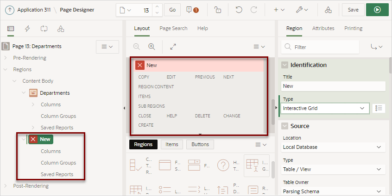
Task: Click the right pane collapse arrow
Action: pyautogui.click(x=276, y=108)
